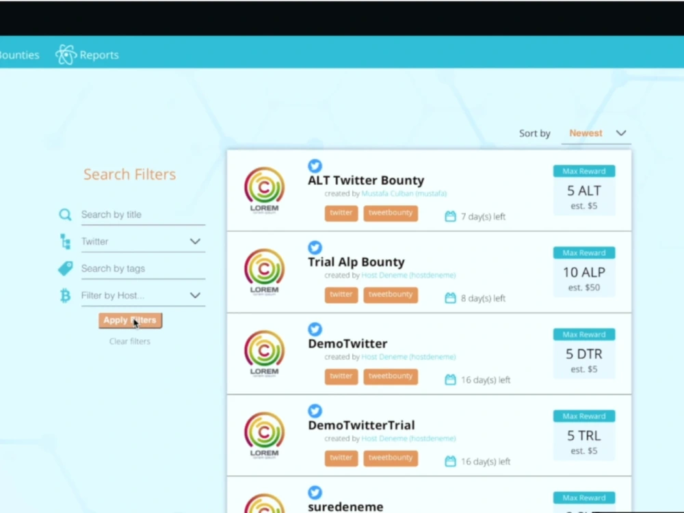Image resolution: width=684 pixels, height=513 pixels.
Task: Open the Reports atom icon
Action: pos(66,55)
